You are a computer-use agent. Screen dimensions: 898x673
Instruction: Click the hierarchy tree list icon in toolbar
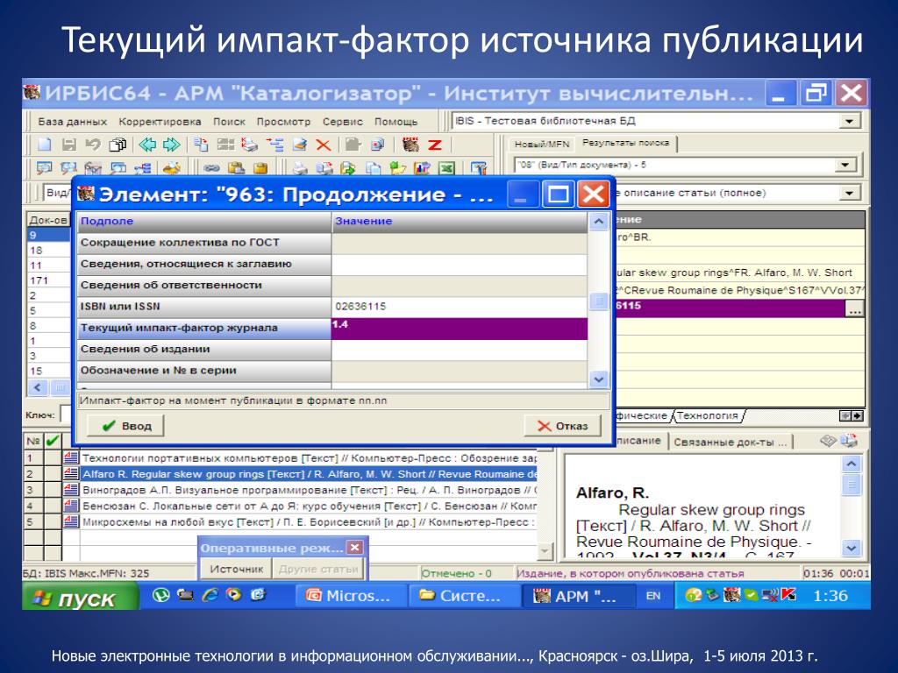point(275,145)
